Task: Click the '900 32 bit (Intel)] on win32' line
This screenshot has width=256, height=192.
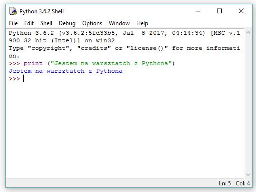Action: point(62,41)
